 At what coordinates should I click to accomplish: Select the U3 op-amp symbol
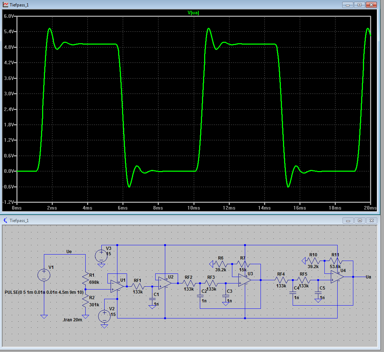244,280
